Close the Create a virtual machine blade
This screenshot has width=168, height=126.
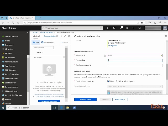(x=166, y=36)
